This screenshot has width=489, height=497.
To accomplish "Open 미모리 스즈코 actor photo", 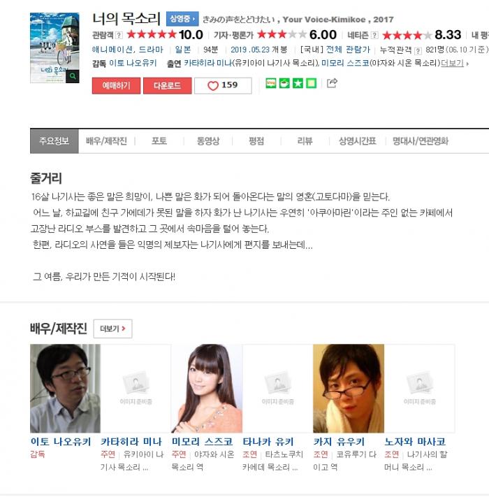I will 207,388.
